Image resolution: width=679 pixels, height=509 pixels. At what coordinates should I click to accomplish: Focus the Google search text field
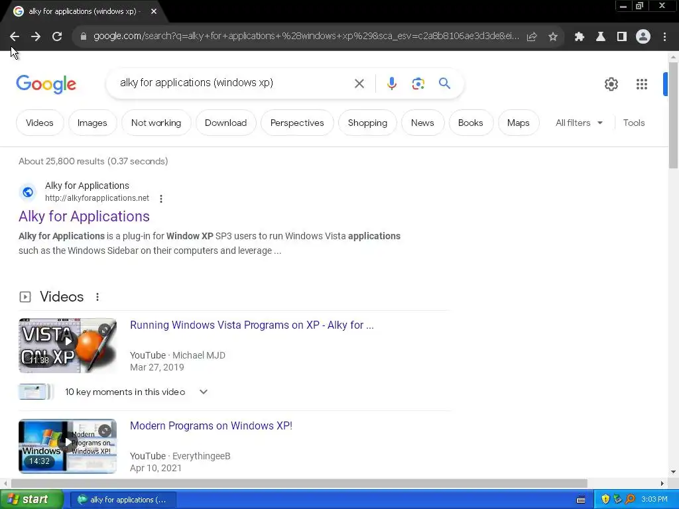click(x=234, y=83)
